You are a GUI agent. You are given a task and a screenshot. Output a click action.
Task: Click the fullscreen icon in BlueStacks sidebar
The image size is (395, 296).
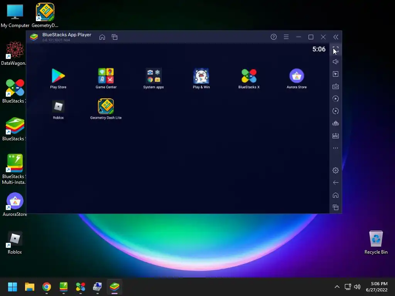335,49
